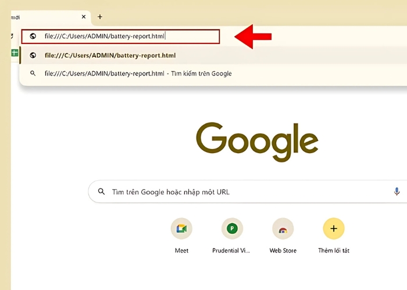Click the globe icon inside the address bar

33,36
